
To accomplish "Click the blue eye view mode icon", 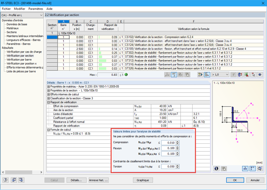I will coord(260,75).
